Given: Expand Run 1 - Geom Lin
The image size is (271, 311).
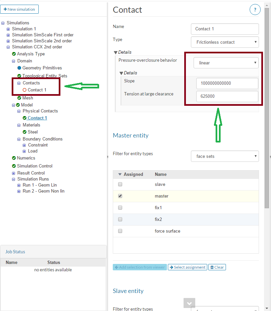Looking at the screenshot, I should click(x=19, y=185).
